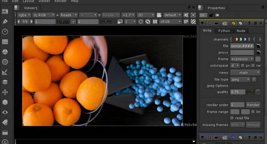Open the A input Read6 dropdown
This screenshot has height=144, width=267.
(68, 15)
